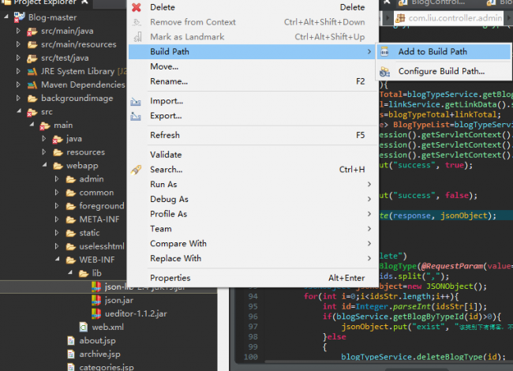
Task: Click the src/main/java source folder icon
Action: 32,31
